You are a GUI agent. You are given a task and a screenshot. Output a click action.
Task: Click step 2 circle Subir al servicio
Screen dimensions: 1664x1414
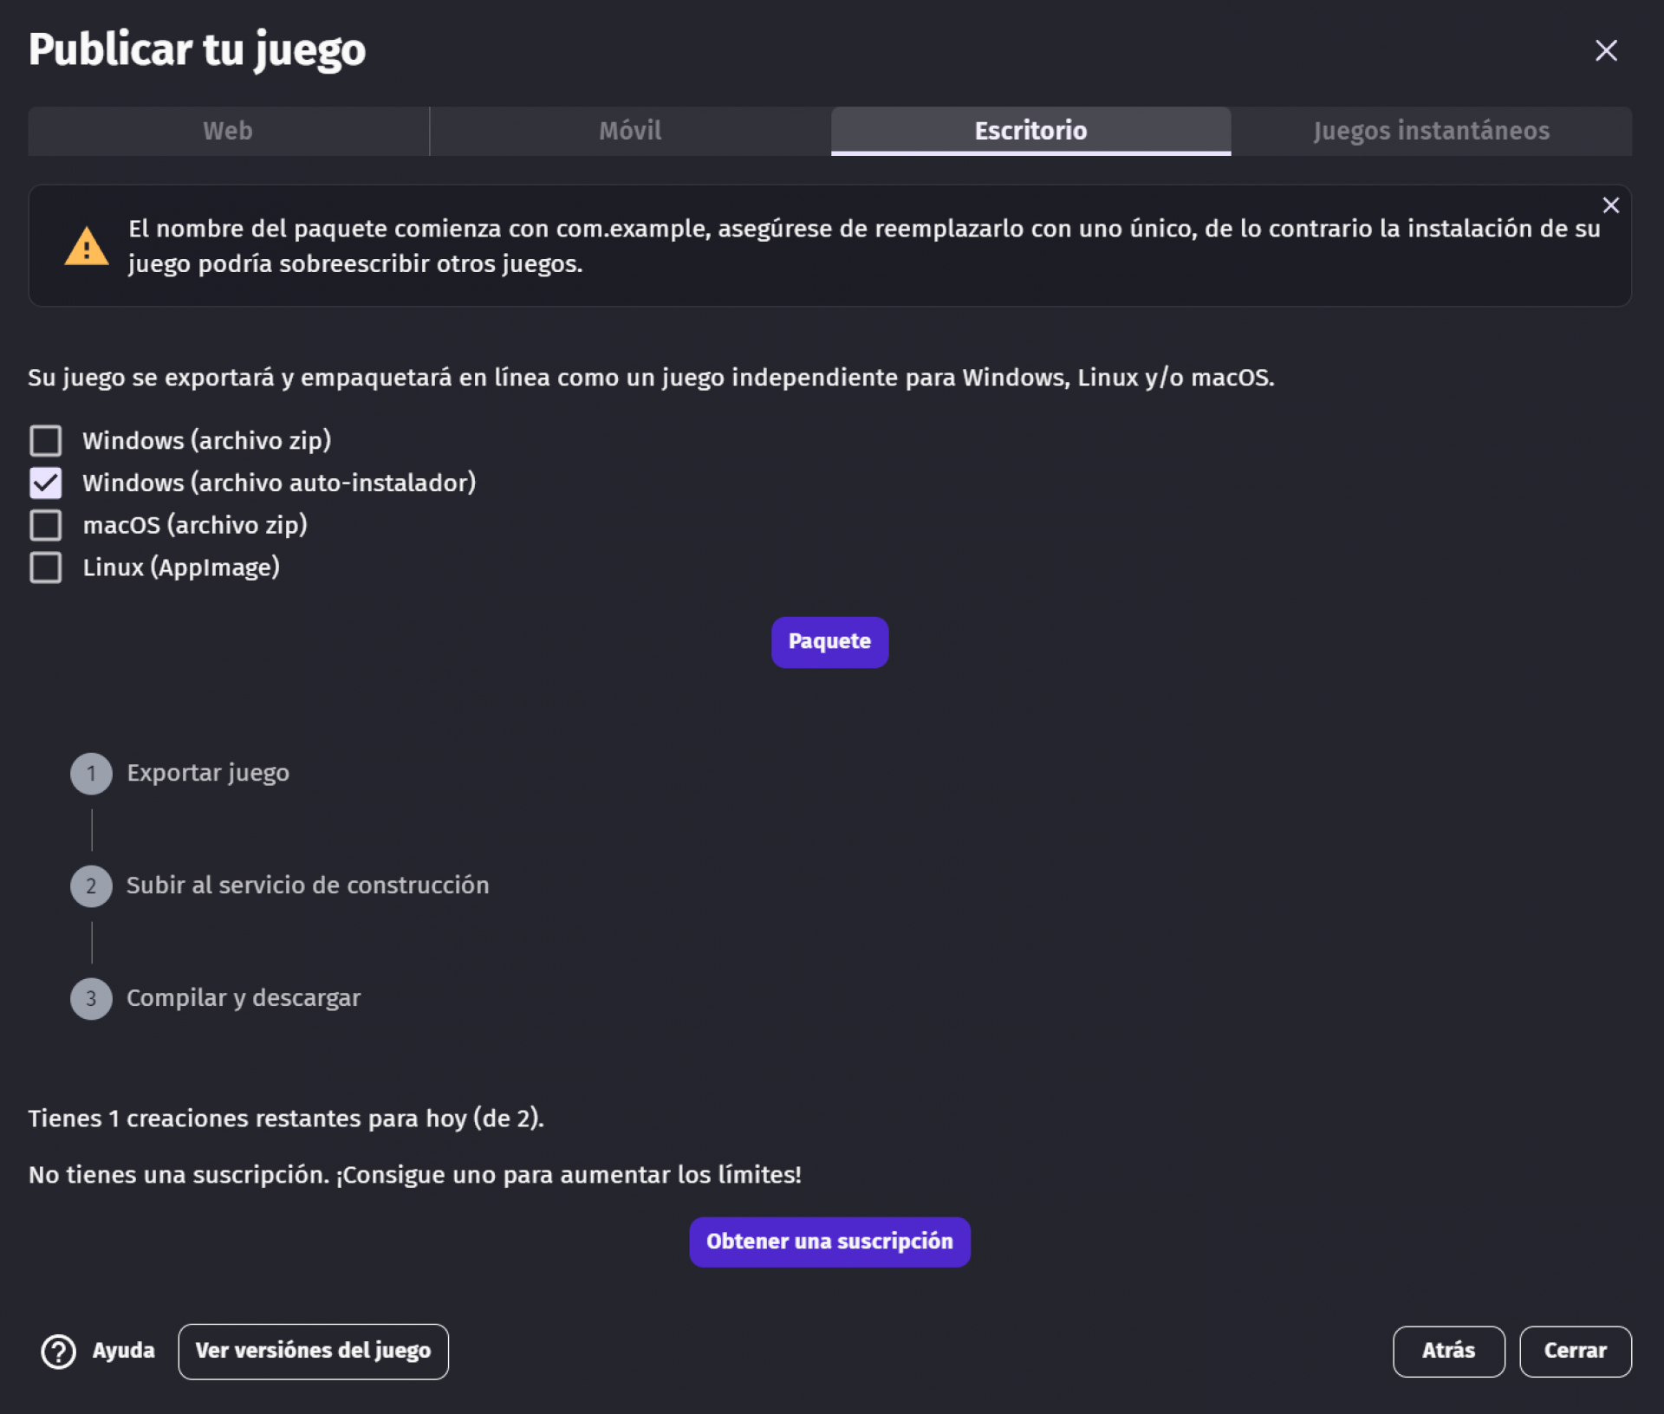[x=91, y=886]
